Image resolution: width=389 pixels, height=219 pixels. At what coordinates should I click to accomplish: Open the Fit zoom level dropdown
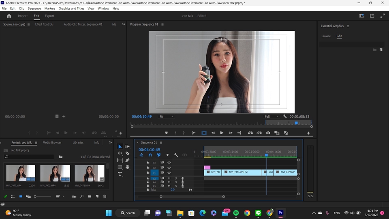167,116
